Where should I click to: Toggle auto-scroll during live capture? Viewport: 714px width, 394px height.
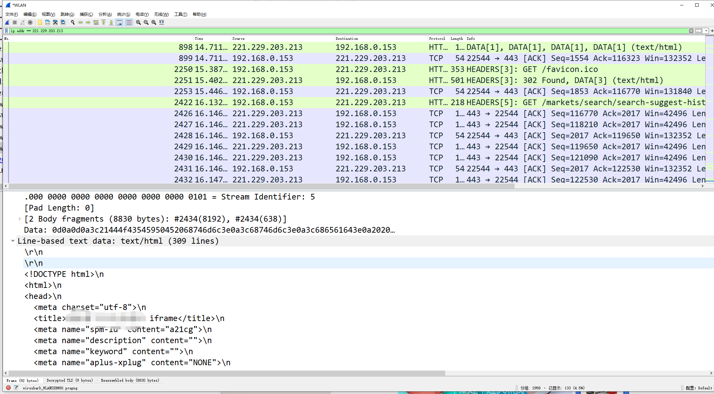119,22
